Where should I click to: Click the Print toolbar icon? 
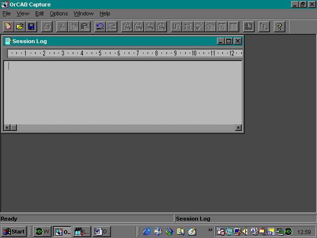47,26
